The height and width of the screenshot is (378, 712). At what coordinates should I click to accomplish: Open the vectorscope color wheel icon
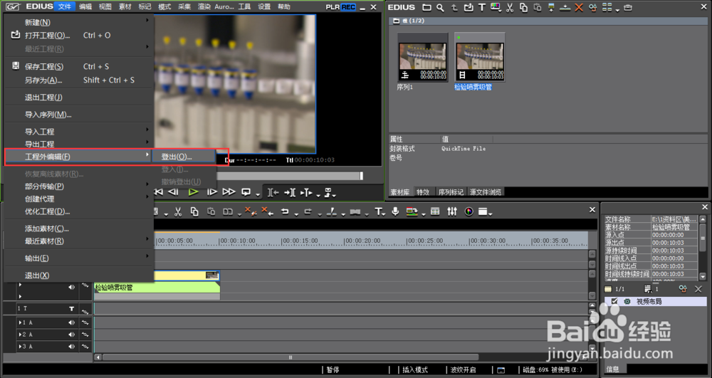click(469, 211)
